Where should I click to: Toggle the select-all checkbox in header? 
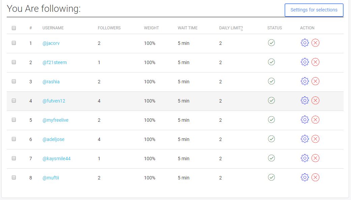[x=14, y=28]
